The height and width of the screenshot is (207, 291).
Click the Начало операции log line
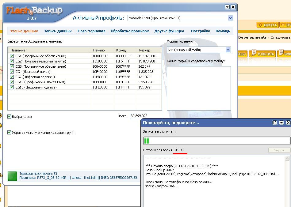[x=181, y=166]
